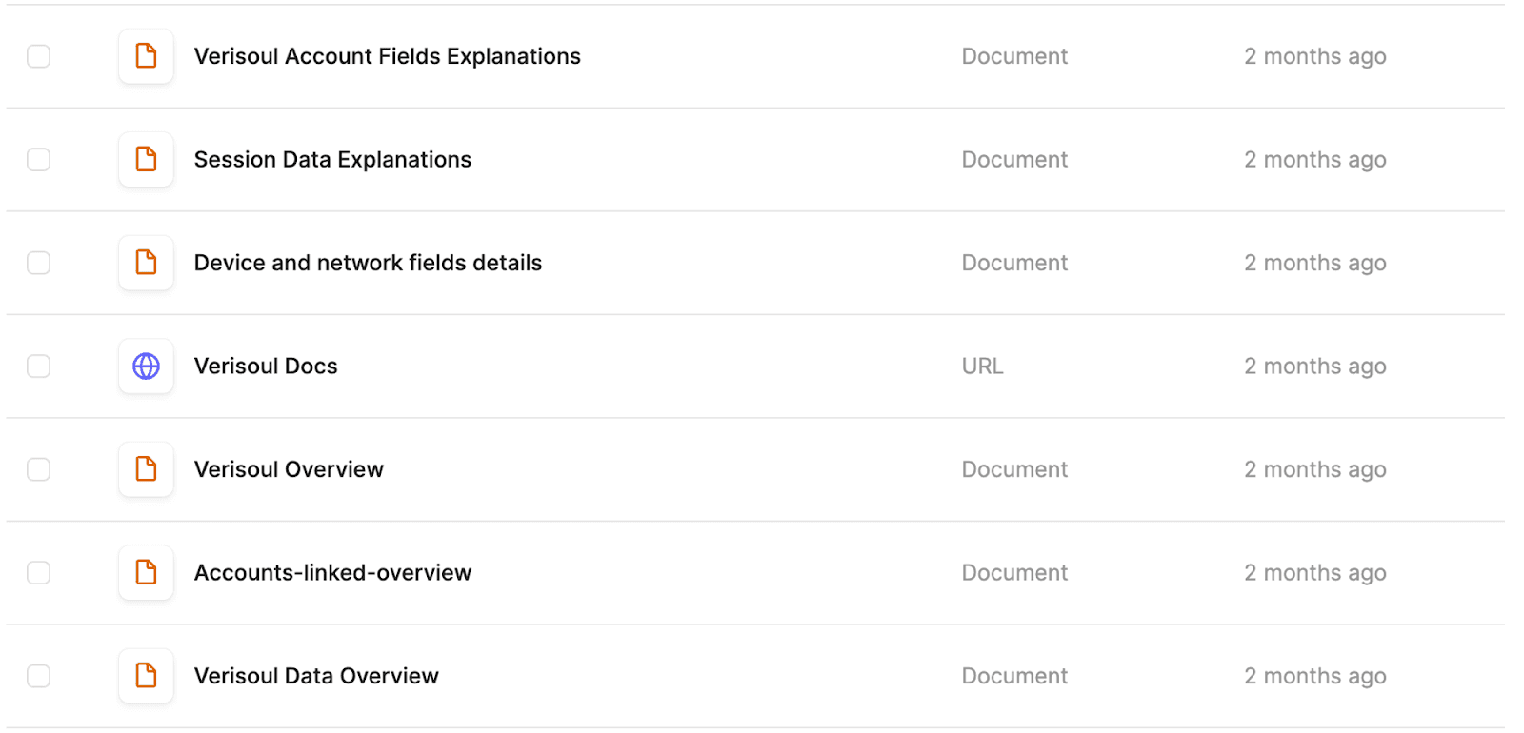This screenshot has width=1524, height=733.
Task: Select the Session Data Explanations checkbox
Action: click(38, 159)
